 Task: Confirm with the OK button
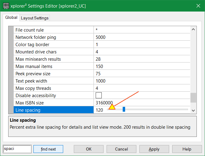click(x=89, y=149)
